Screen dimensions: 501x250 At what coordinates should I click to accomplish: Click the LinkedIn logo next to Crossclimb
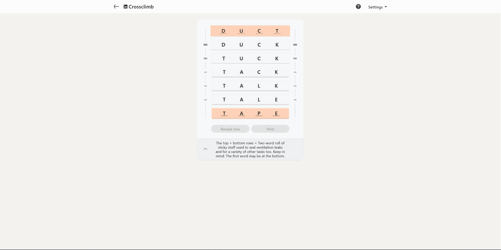tap(125, 7)
